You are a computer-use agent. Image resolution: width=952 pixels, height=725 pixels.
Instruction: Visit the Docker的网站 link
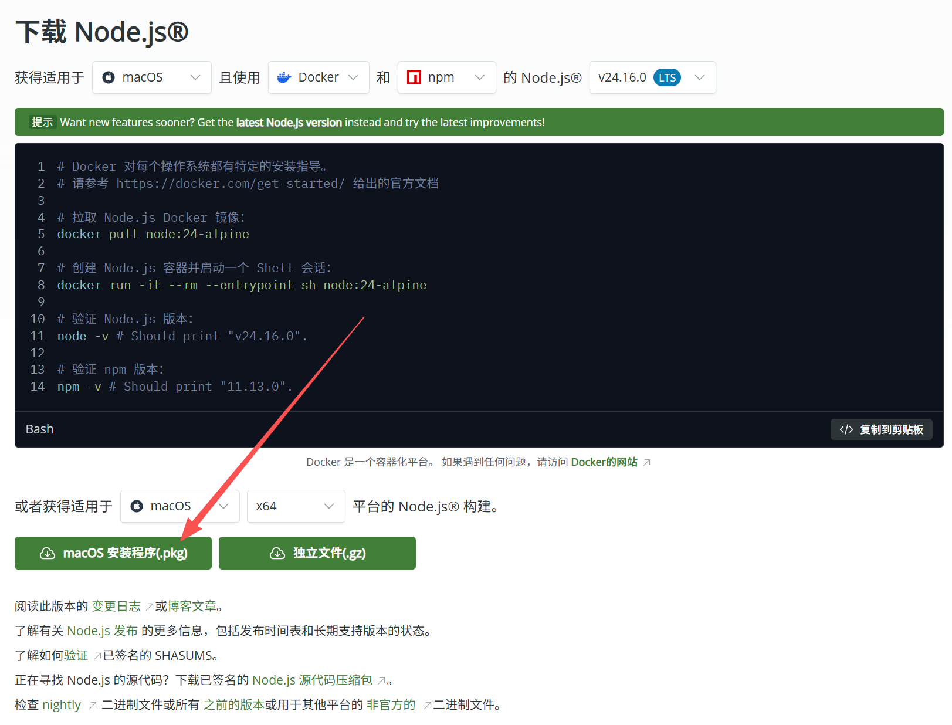coord(604,462)
